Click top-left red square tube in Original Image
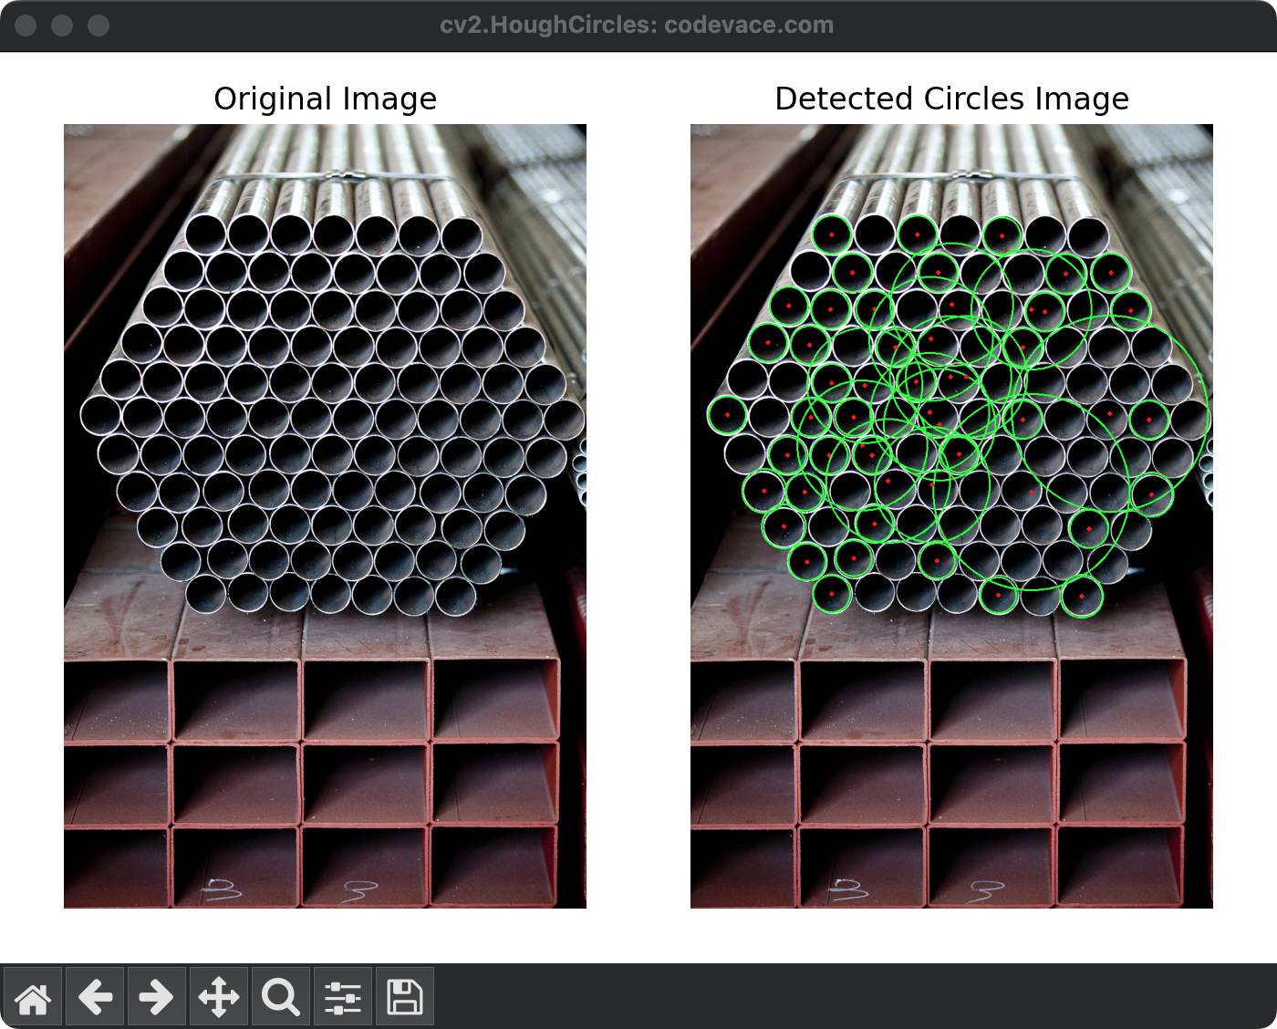This screenshot has height=1029, width=1277. click(x=117, y=699)
